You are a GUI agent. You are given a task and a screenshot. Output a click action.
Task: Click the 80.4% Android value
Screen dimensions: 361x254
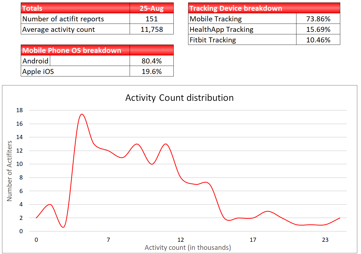pyautogui.click(x=152, y=61)
